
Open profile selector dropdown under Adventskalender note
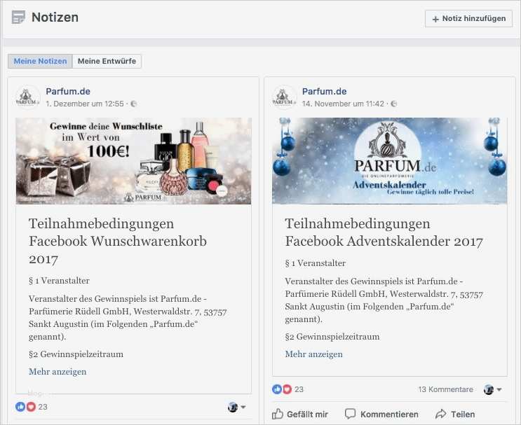[x=492, y=389]
